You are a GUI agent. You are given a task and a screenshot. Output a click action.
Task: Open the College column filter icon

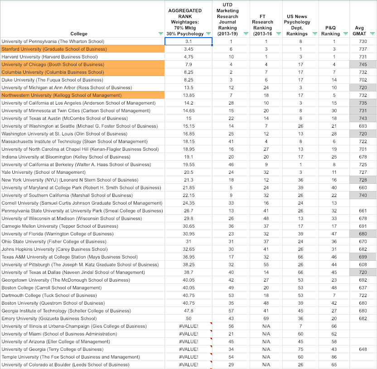160,34
